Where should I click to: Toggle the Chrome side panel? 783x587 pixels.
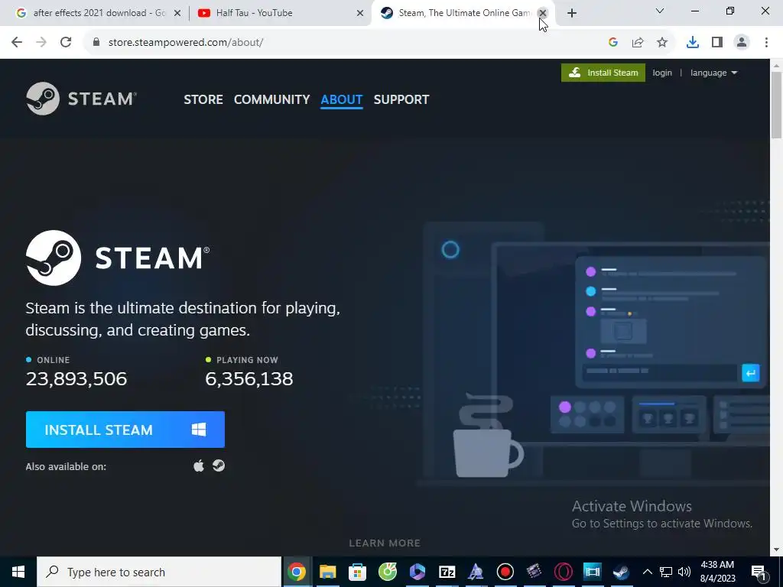click(x=717, y=43)
